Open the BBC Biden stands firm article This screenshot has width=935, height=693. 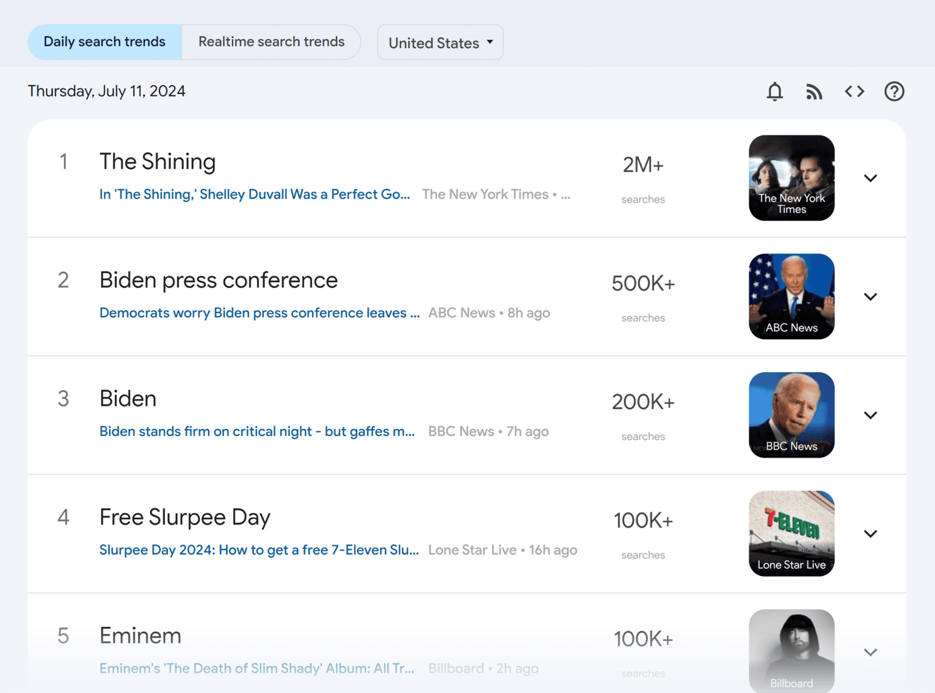tap(257, 431)
